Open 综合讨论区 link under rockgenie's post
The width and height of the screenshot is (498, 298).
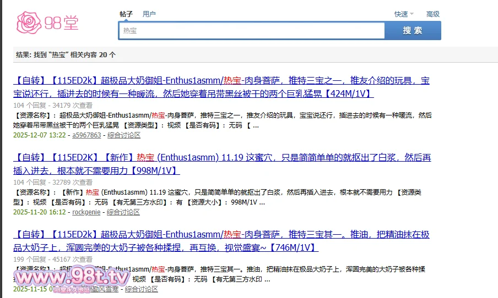tap(123, 212)
